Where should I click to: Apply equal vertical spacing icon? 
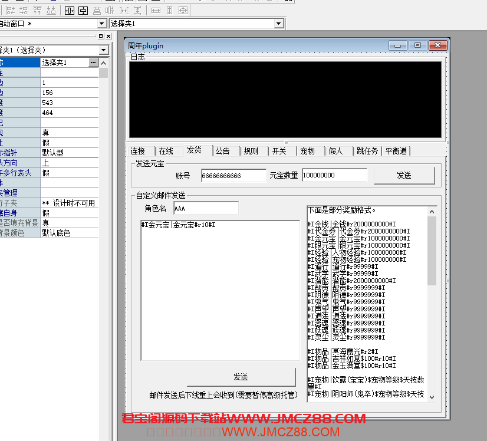(x=137, y=11)
